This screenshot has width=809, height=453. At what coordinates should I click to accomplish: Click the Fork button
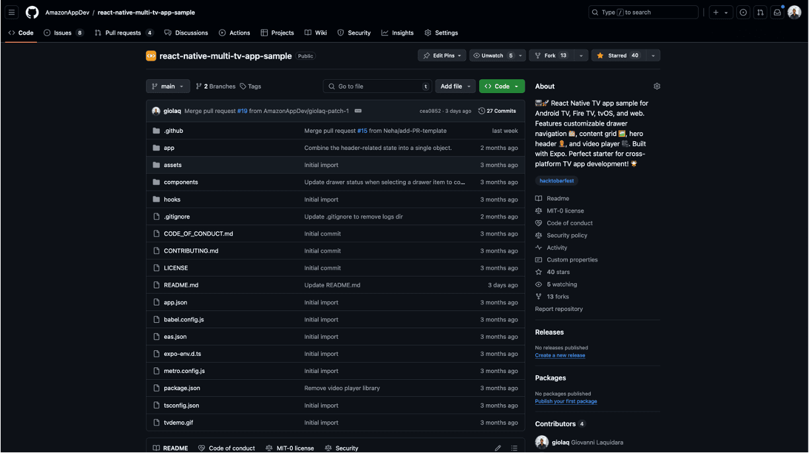[x=553, y=55]
